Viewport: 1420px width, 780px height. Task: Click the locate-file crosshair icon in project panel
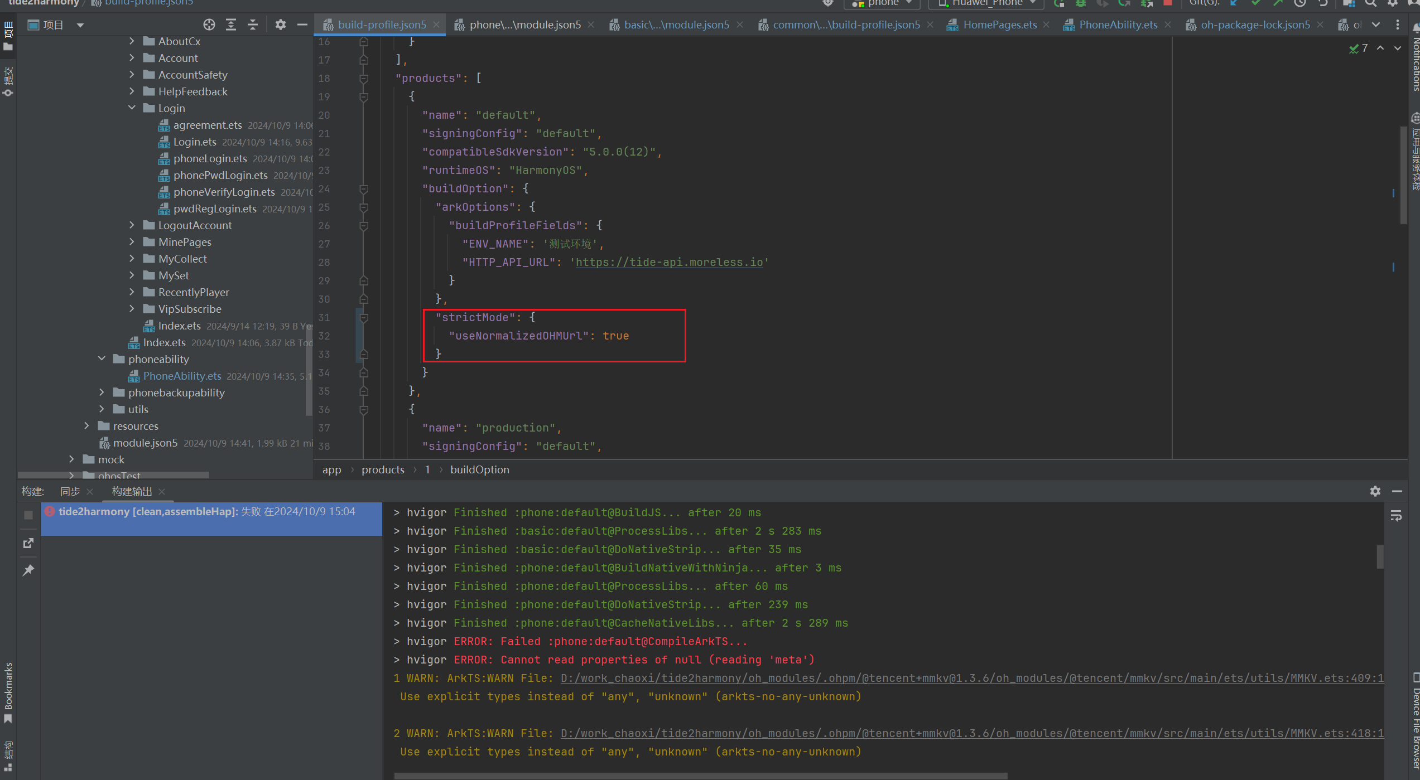tap(209, 25)
